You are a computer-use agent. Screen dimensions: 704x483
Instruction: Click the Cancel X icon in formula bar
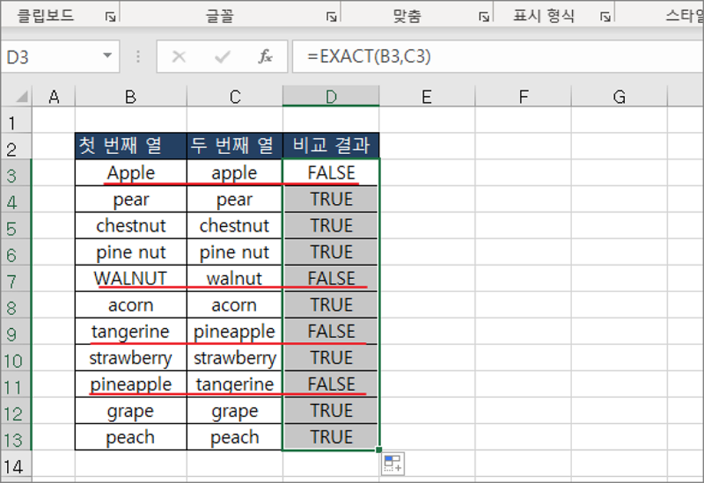pos(179,56)
